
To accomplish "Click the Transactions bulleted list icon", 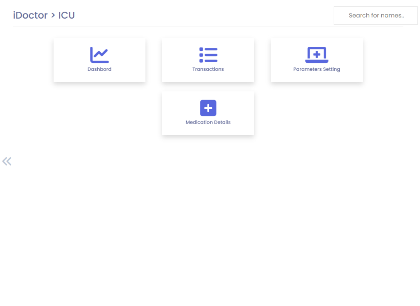I will tap(208, 55).
